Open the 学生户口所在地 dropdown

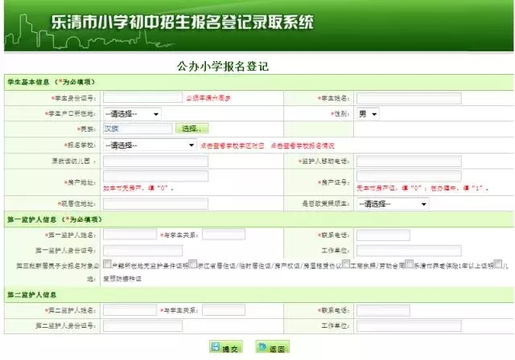(132, 114)
